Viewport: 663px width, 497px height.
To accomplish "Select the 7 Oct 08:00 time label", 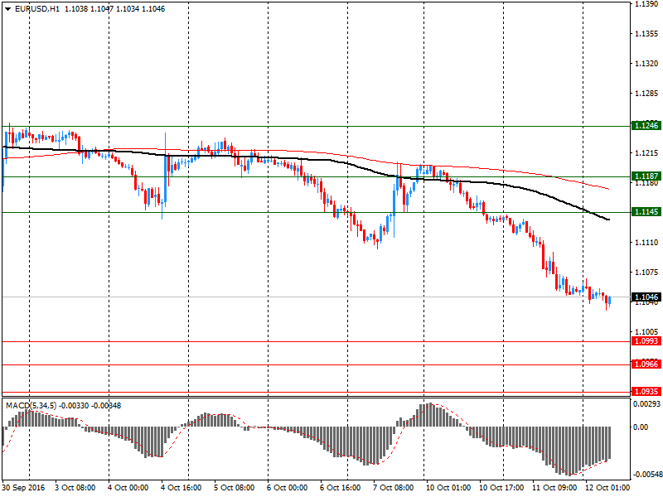I will pos(393,488).
